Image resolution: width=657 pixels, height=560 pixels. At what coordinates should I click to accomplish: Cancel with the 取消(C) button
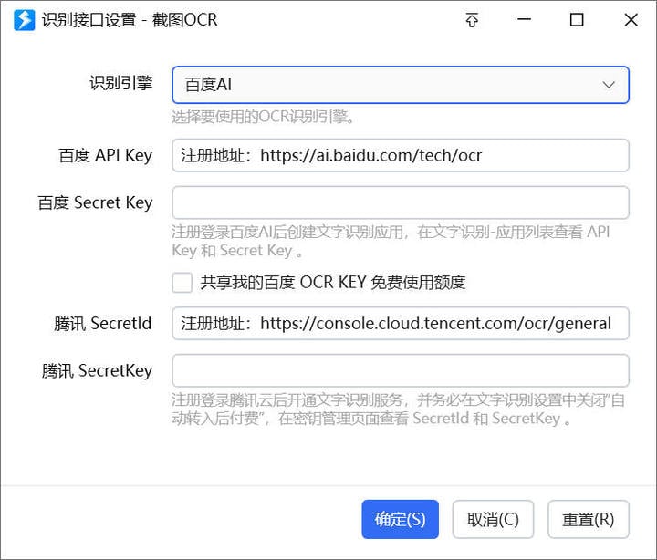pyautogui.click(x=493, y=519)
